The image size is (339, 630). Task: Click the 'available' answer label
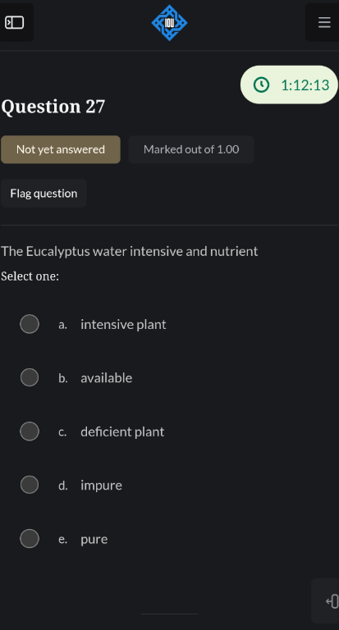click(106, 377)
